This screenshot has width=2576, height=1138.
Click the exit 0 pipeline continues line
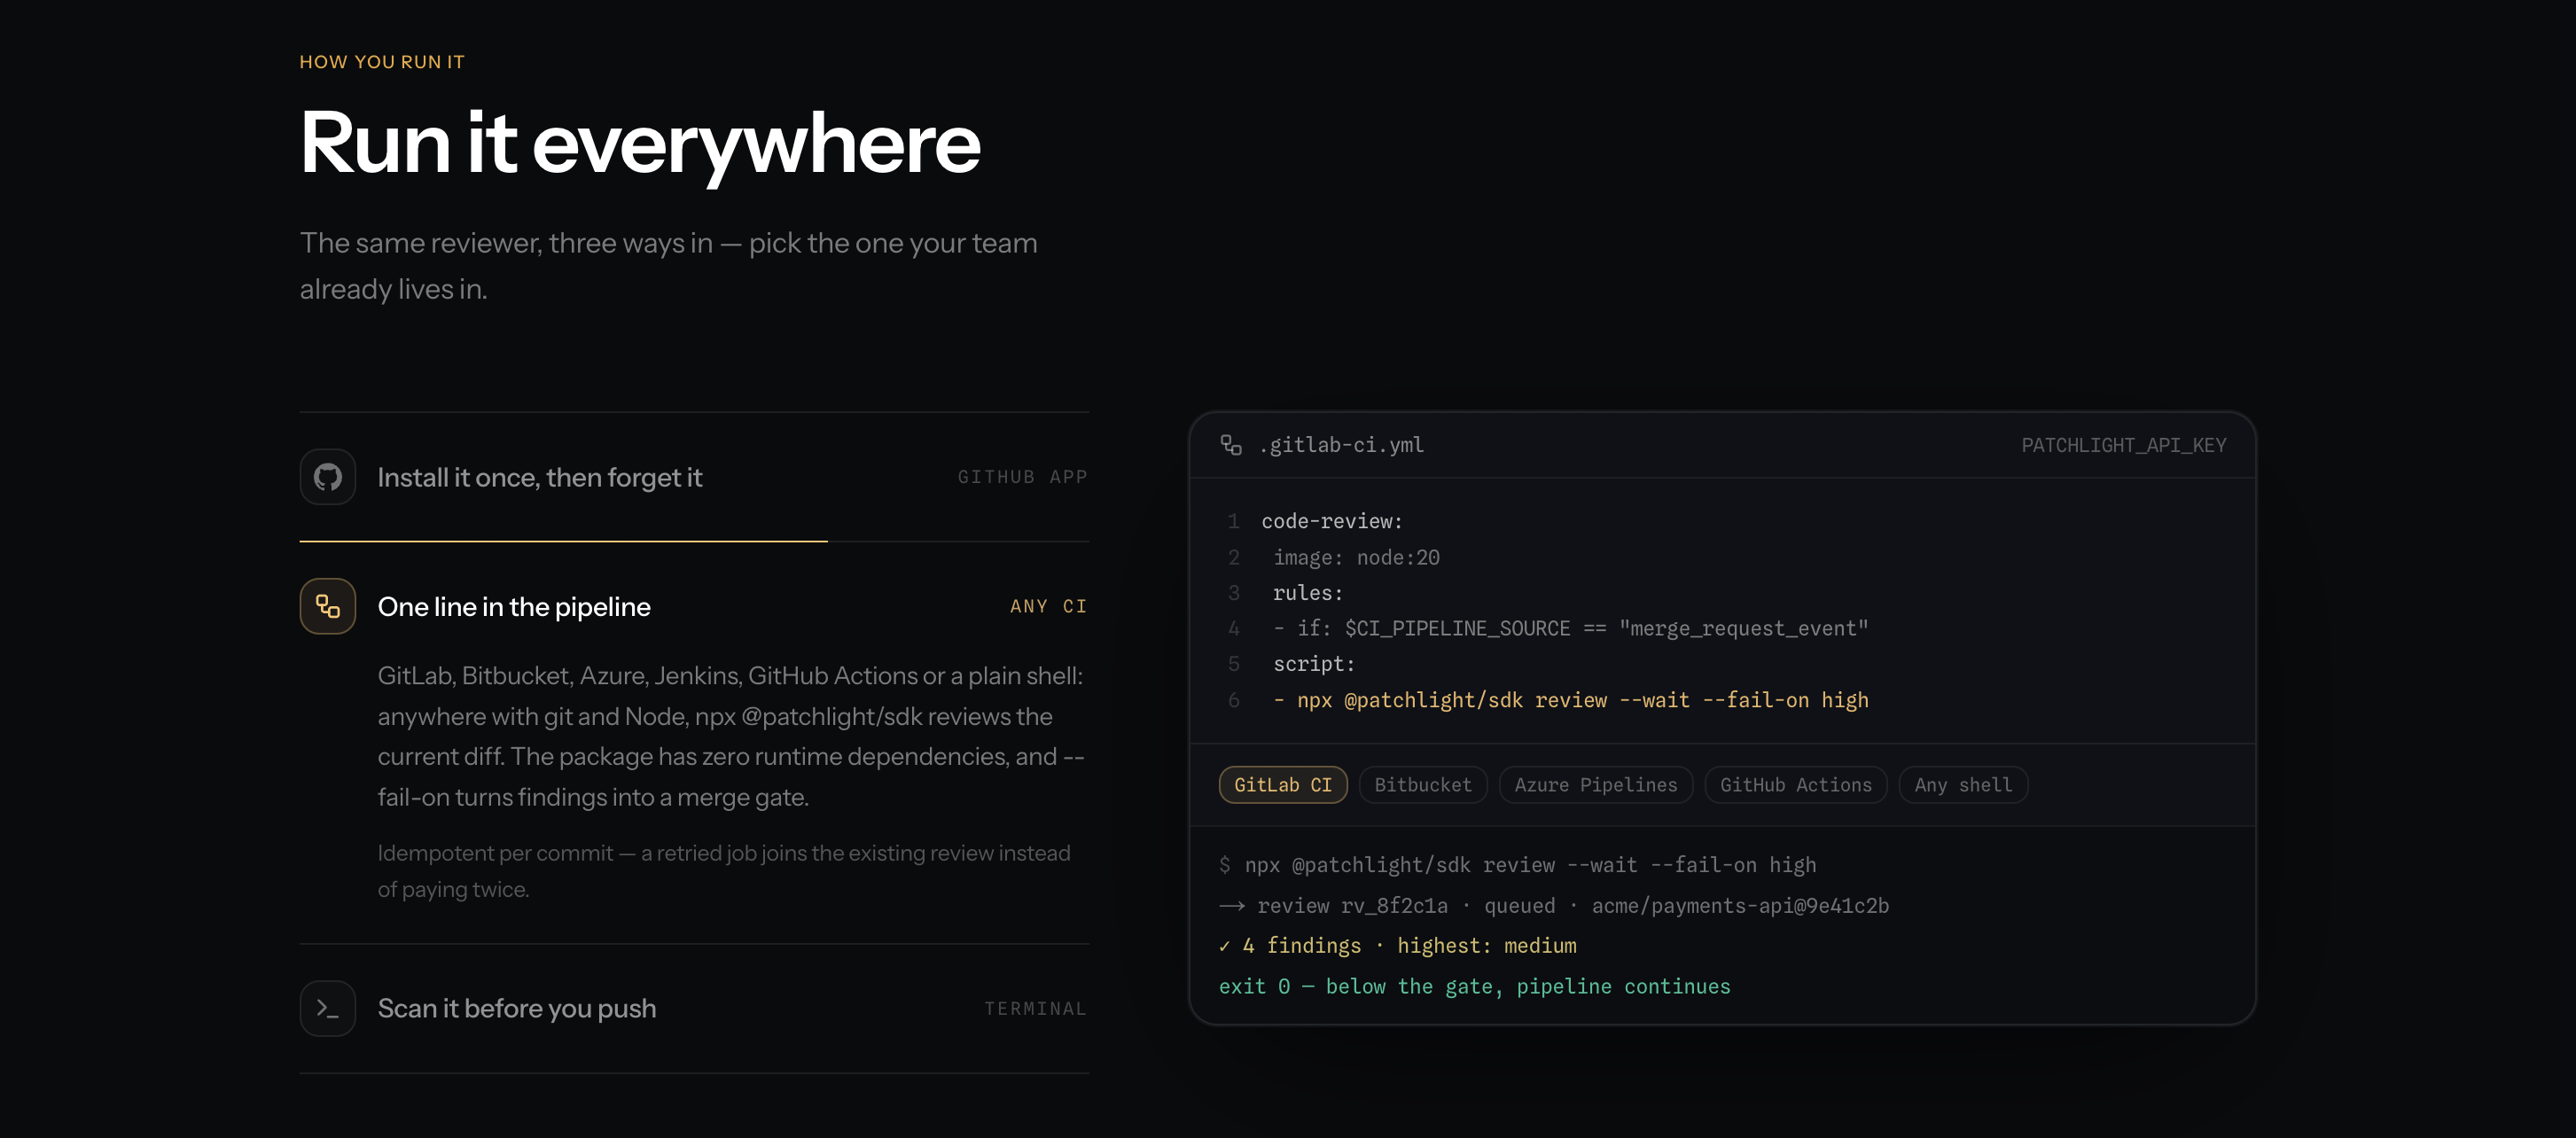[1475, 986]
